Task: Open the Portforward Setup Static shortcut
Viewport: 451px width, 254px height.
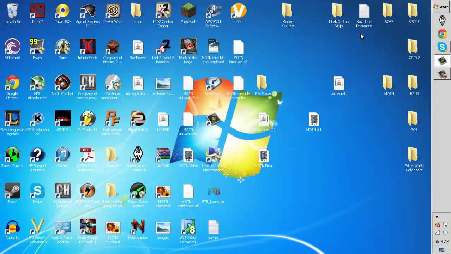Action: click(x=113, y=119)
